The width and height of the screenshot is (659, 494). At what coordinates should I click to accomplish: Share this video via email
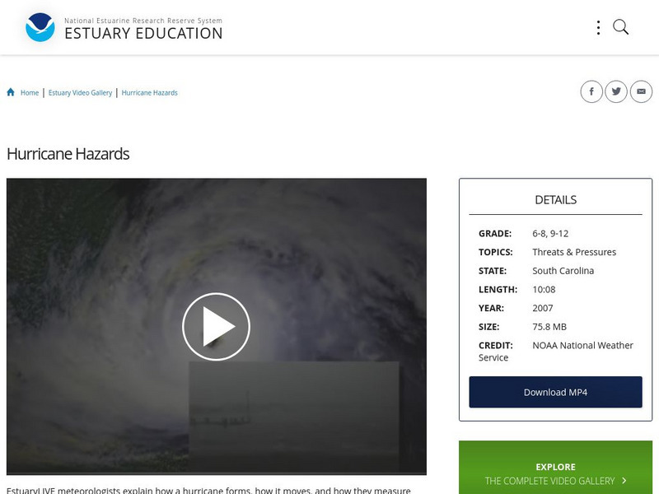pos(641,91)
